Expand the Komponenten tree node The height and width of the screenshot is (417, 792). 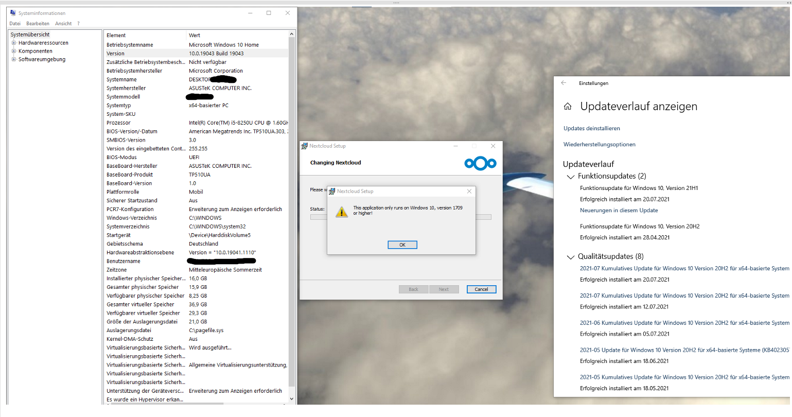[14, 51]
